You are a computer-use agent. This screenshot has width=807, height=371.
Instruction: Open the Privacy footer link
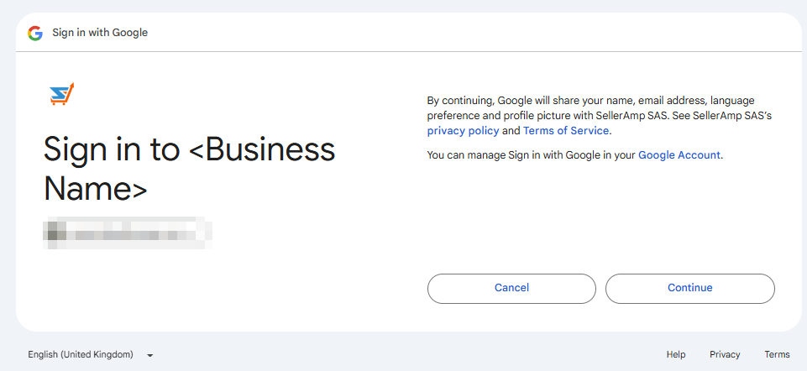725,355
